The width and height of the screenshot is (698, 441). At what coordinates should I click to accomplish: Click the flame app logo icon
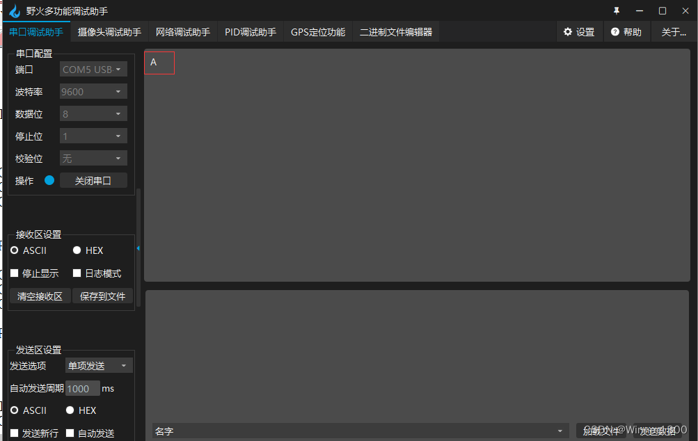[15, 10]
